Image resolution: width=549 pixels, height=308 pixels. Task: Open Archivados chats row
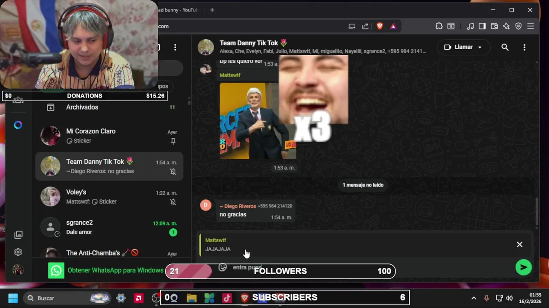[109, 107]
